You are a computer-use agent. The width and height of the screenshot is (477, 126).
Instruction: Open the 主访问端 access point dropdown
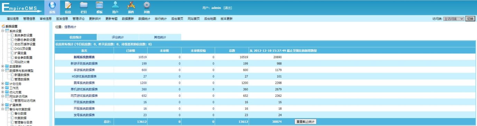(453, 19)
